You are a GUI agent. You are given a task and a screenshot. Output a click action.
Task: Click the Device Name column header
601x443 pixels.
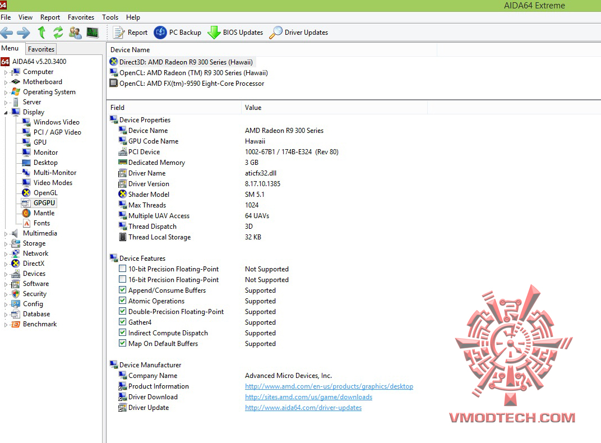(272, 50)
